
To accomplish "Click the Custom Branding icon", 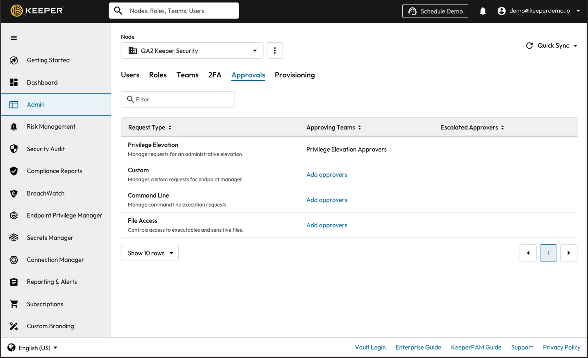I will (x=14, y=326).
